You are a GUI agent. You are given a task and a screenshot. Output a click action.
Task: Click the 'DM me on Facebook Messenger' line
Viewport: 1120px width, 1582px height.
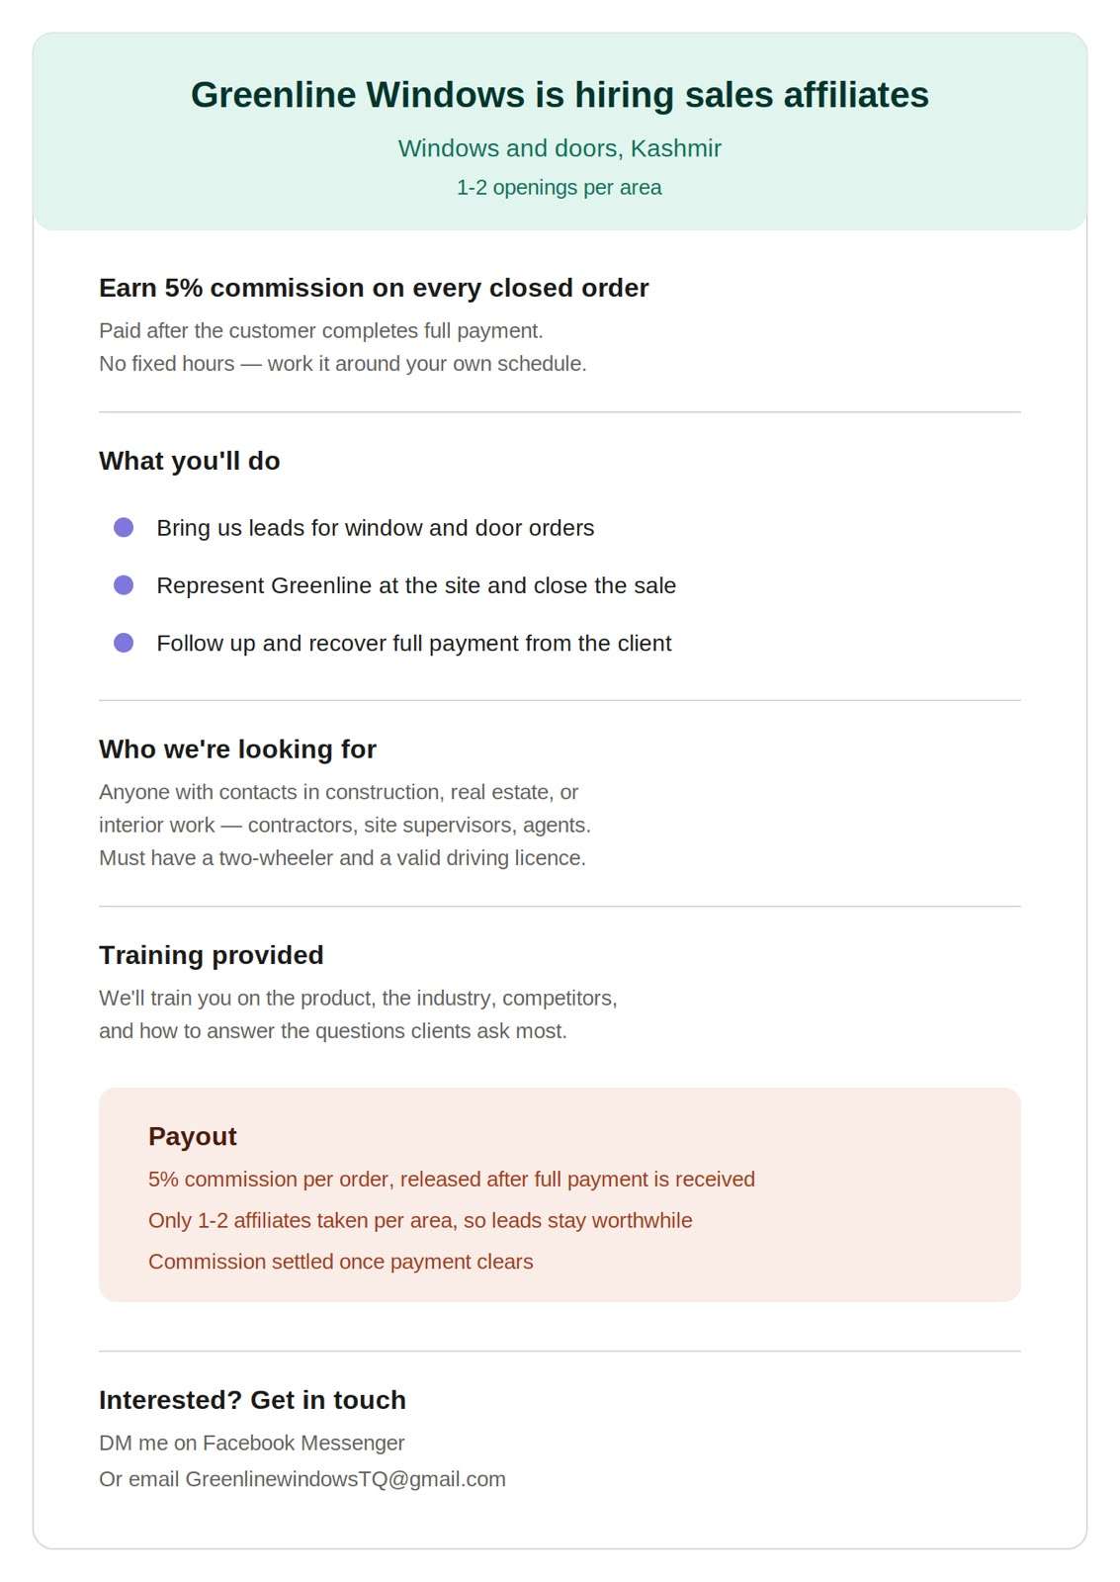252,1443
